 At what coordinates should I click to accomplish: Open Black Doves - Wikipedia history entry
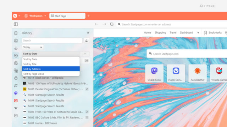[x=56, y=78]
